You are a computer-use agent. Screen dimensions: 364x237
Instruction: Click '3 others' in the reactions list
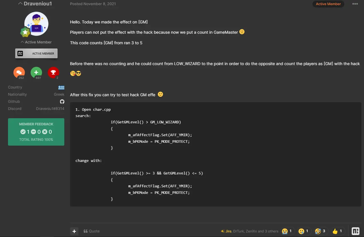271,231
